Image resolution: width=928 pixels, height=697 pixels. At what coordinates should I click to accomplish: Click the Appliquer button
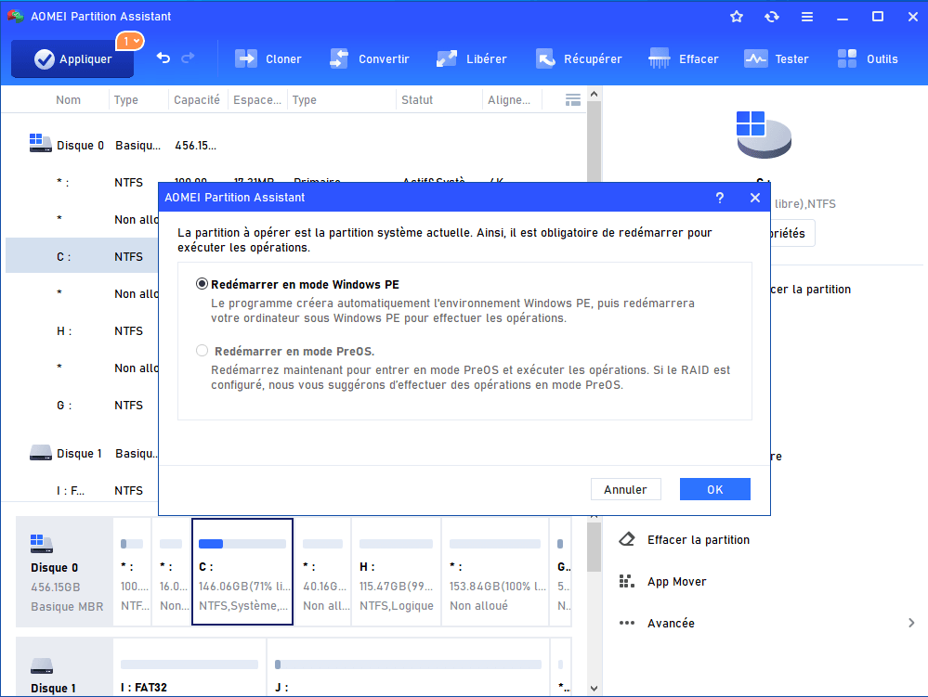click(x=72, y=59)
